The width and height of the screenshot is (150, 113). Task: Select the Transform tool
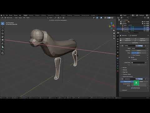2,40
